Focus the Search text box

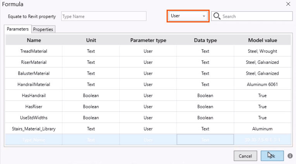256,16
